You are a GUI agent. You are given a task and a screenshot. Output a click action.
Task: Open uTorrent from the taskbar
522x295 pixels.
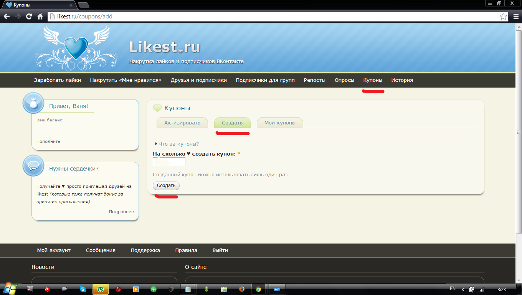[101, 289]
